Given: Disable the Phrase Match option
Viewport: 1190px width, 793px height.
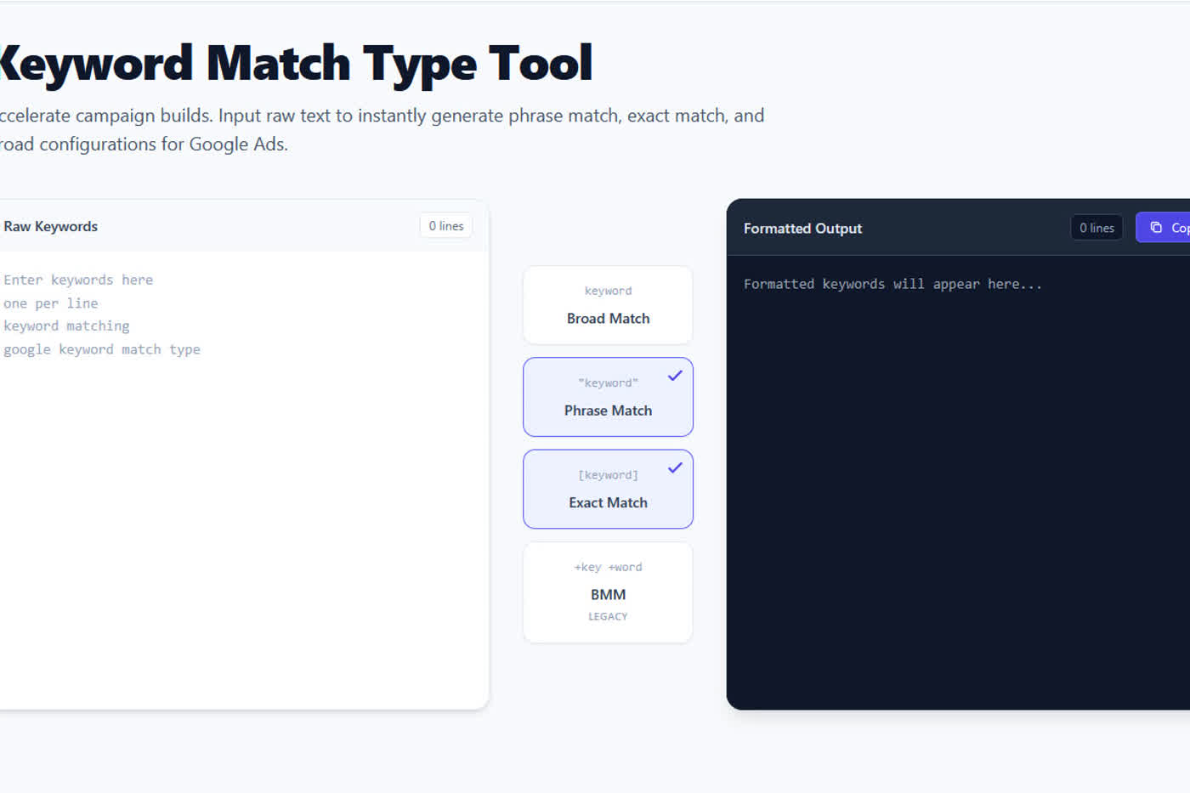Looking at the screenshot, I should click(608, 398).
